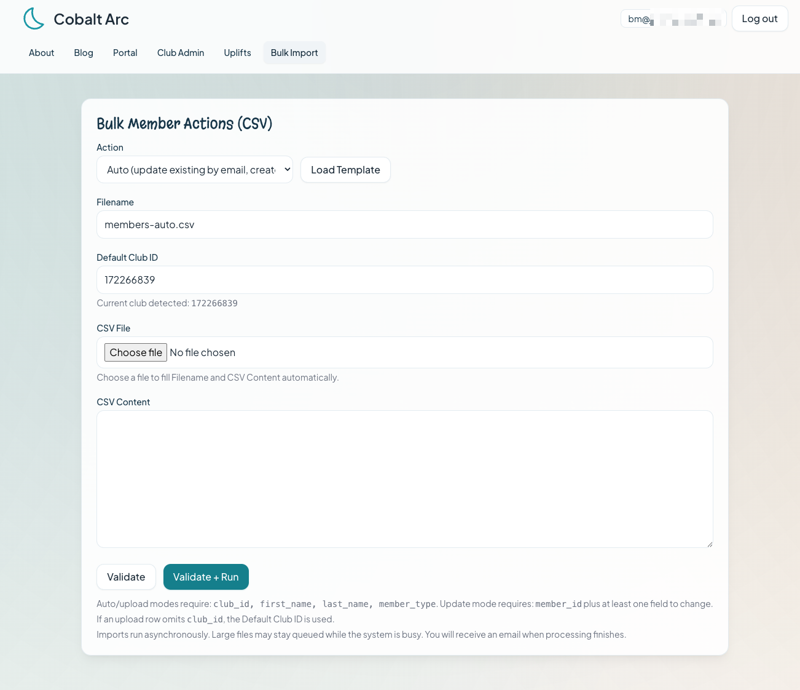The width and height of the screenshot is (800, 690).
Task: Click the Validate button
Action: [126, 577]
